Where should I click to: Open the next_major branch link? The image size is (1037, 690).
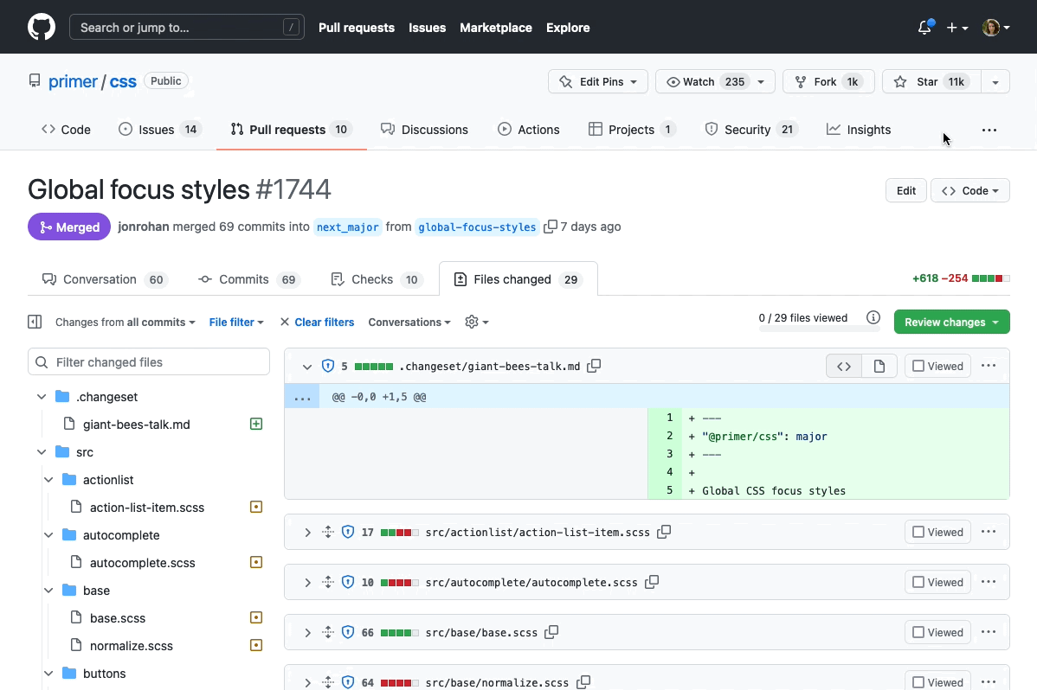point(348,227)
